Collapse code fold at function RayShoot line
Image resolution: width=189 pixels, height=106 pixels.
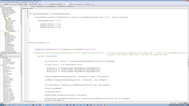pyautogui.click(x=28, y=43)
